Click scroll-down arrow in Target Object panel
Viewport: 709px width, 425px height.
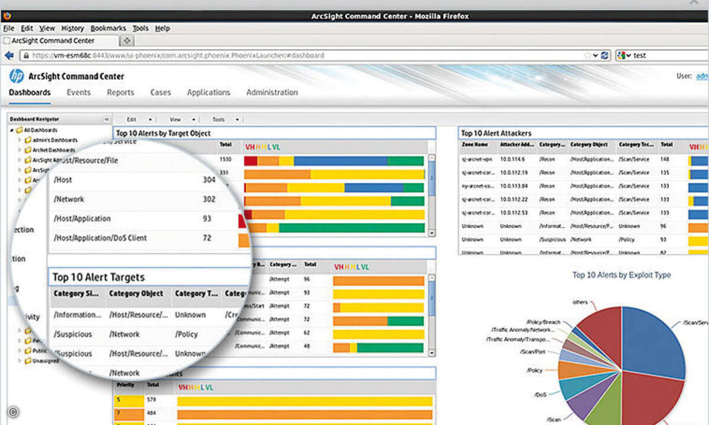pyautogui.click(x=432, y=233)
